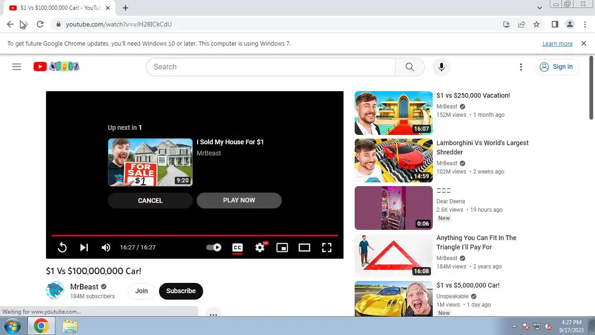View site information lock icon
The height and width of the screenshot is (335, 595).
click(58, 24)
